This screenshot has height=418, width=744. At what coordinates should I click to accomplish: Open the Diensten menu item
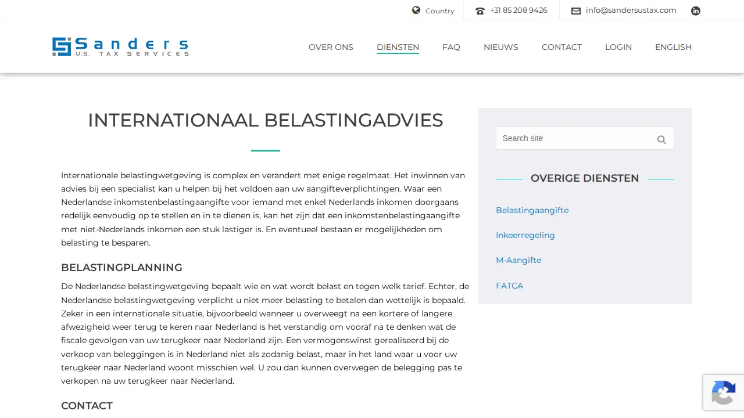(398, 47)
